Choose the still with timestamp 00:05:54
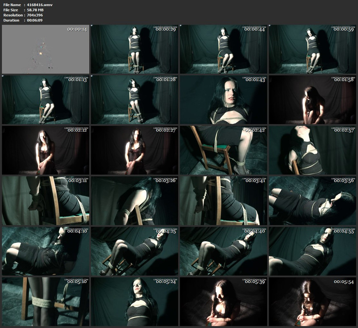Screen dimensions: 358x328 (x=312, y=302)
